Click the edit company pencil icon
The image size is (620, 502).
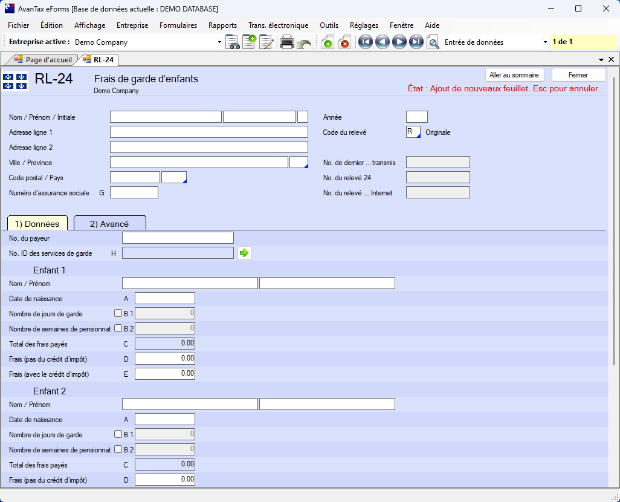(266, 42)
